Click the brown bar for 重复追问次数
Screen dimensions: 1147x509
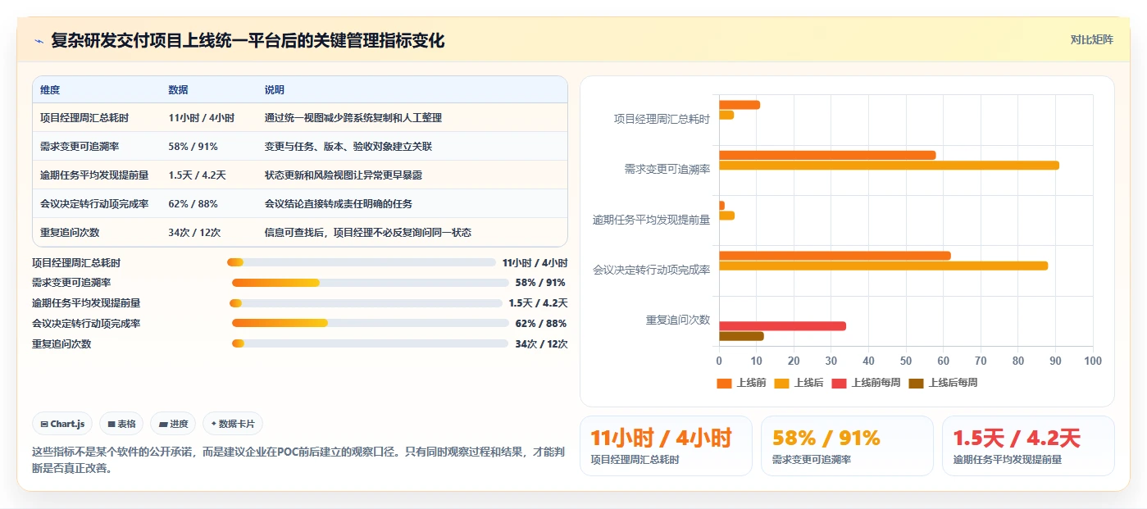(x=741, y=336)
